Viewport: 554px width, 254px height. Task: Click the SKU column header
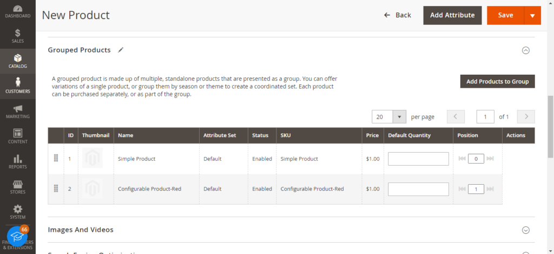(319, 135)
